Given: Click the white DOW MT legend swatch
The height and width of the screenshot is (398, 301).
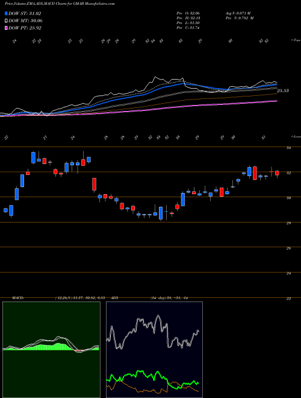Looking at the screenshot, I should click(x=7, y=21).
